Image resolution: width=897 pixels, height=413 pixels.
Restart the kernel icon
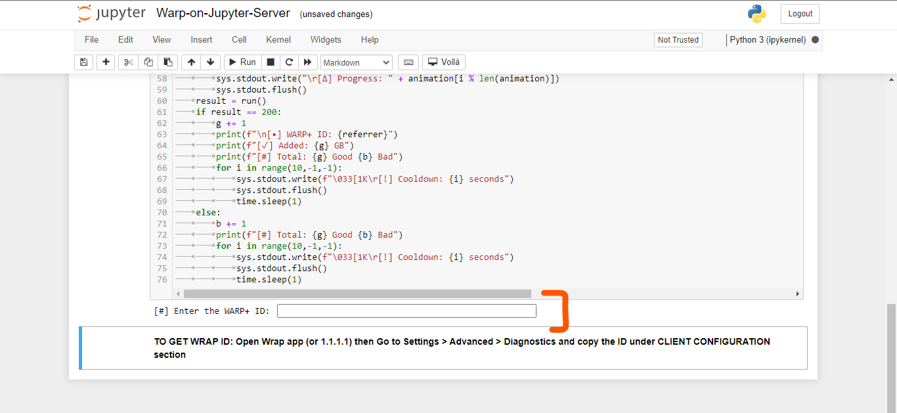tap(288, 62)
